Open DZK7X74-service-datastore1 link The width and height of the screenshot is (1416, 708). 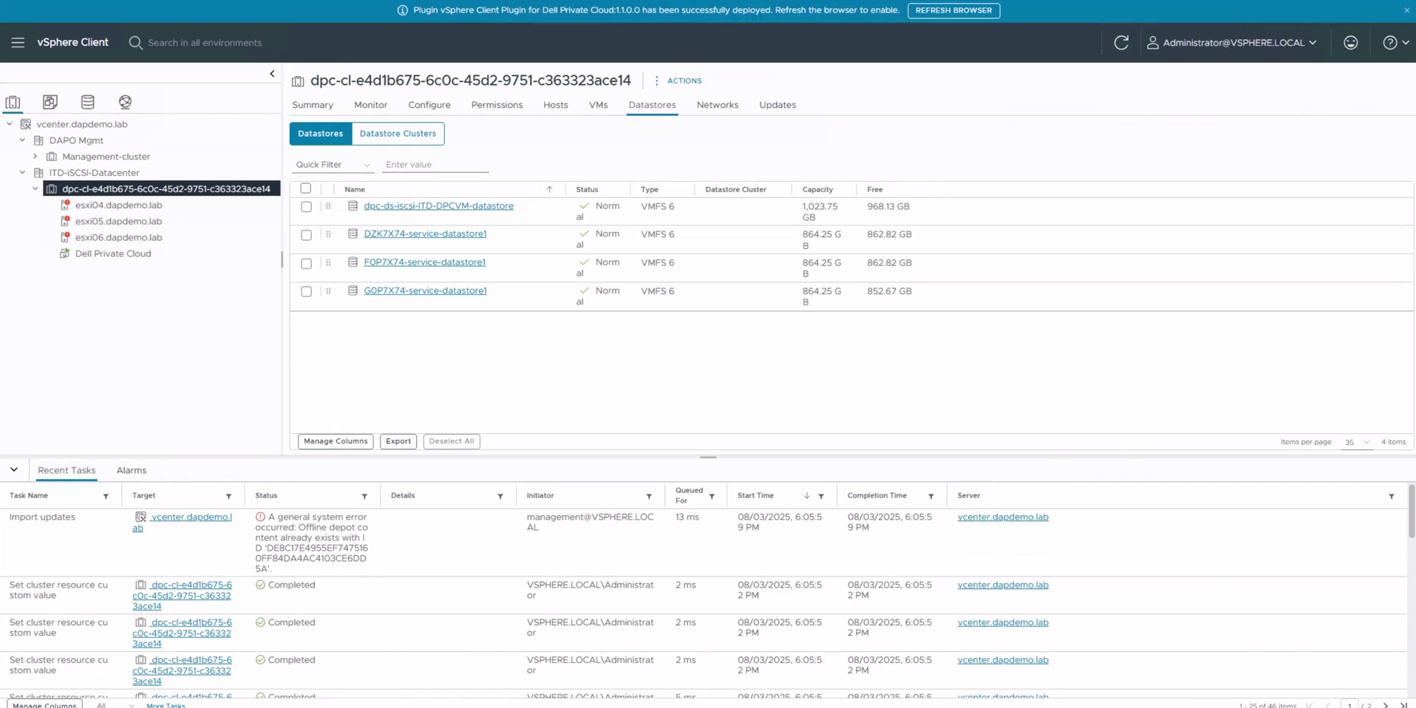tap(425, 234)
